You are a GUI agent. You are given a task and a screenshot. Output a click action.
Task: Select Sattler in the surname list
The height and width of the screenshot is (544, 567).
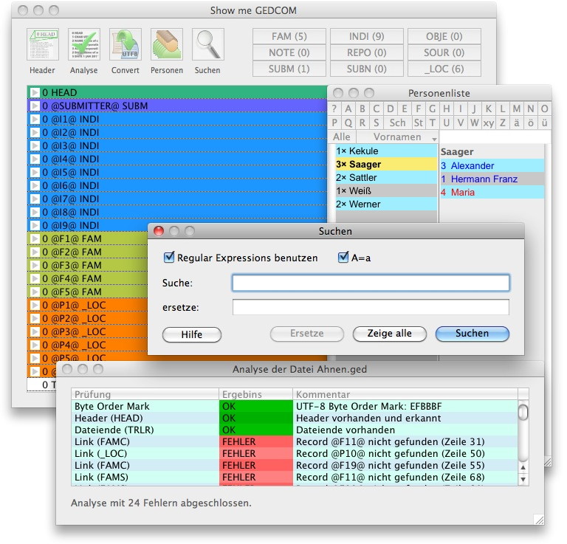click(x=357, y=178)
